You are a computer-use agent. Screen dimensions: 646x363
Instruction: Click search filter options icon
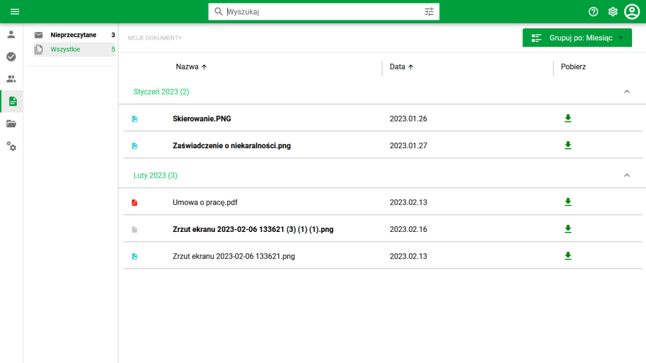point(429,11)
